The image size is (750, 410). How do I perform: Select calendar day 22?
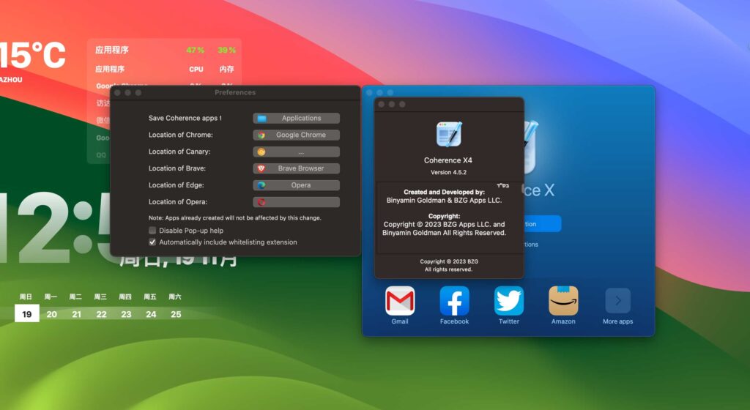click(101, 314)
